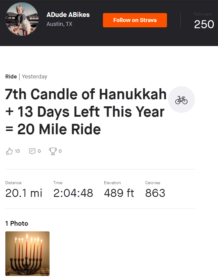Open ADude ABikes profile avatar photo
The width and height of the screenshot is (218, 278).
pyautogui.click(x=22, y=19)
